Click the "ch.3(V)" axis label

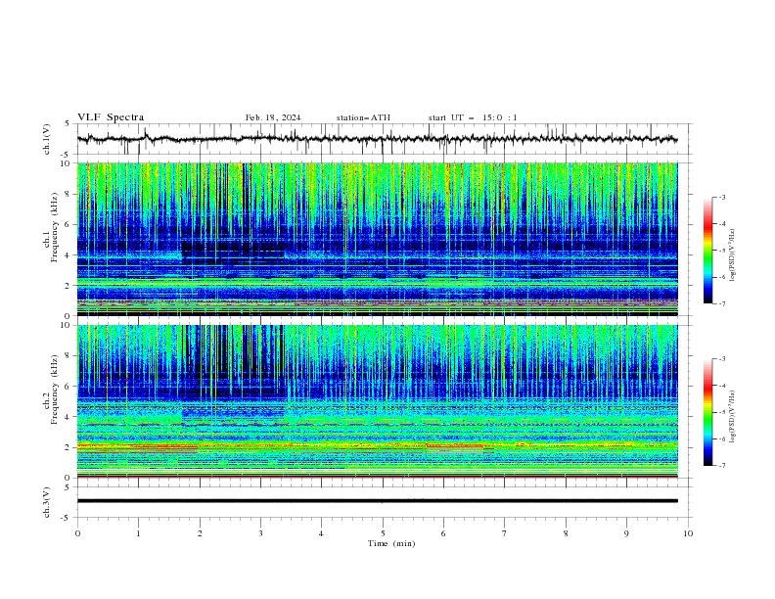coord(47,502)
